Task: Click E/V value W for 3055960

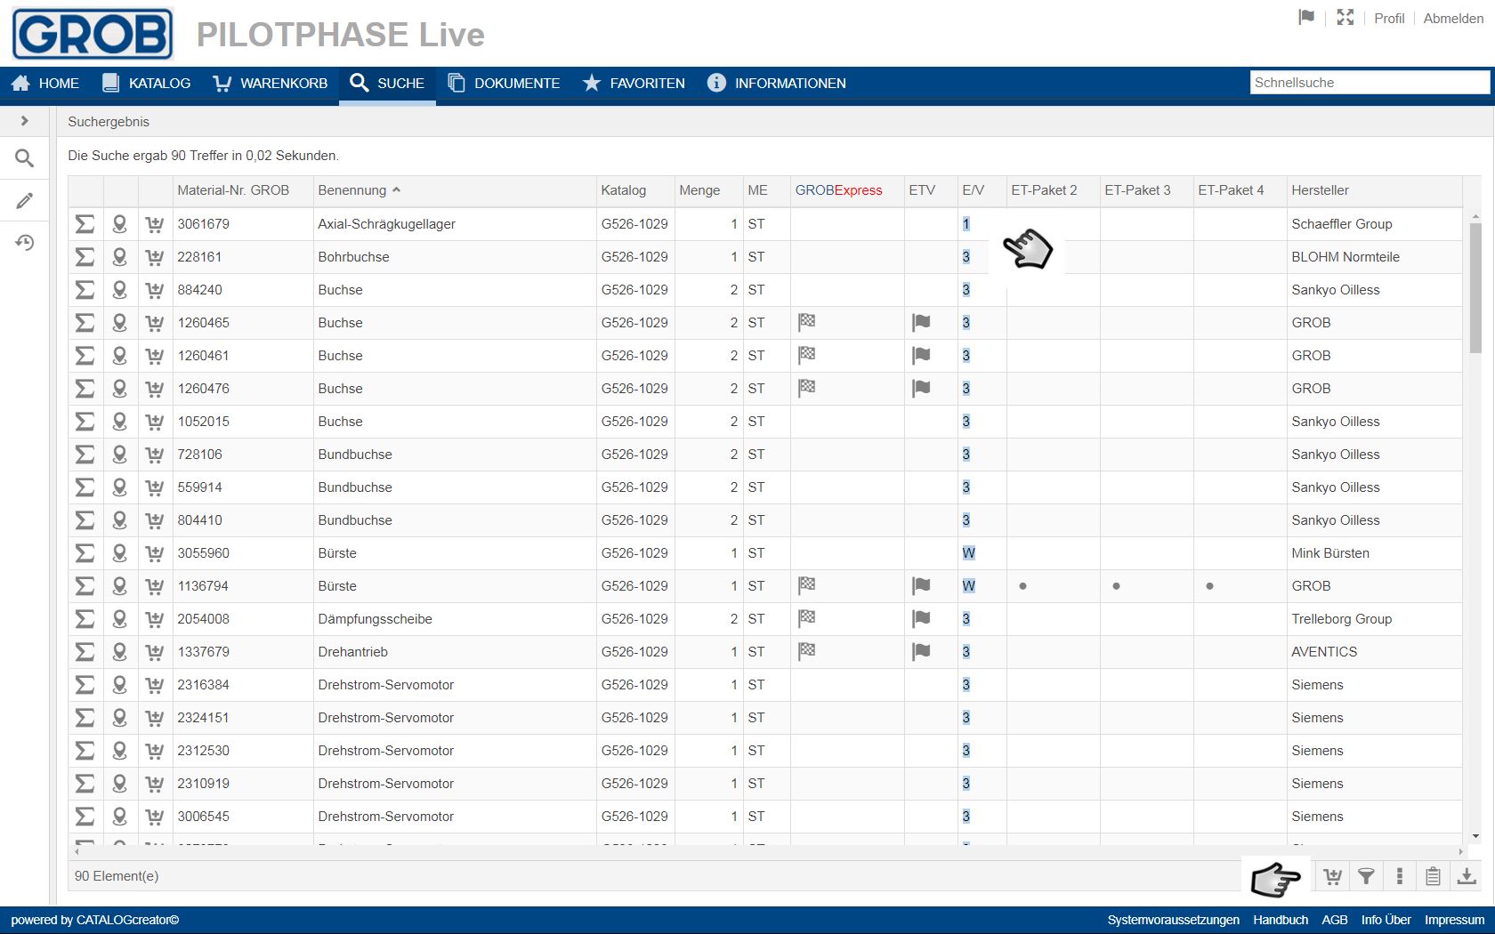Action: [968, 553]
